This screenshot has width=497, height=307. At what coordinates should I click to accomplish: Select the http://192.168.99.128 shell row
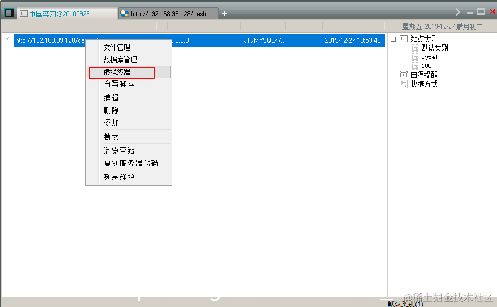click(x=199, y=40)
